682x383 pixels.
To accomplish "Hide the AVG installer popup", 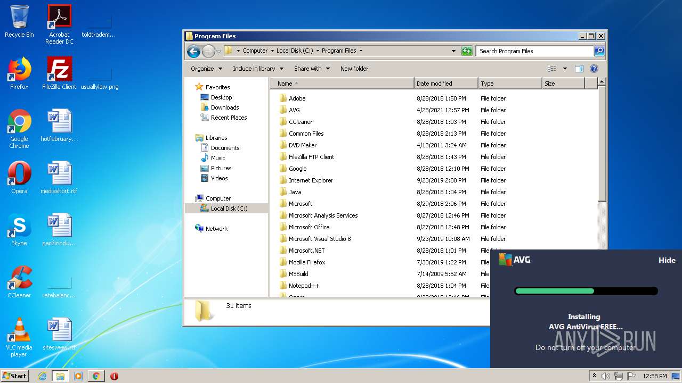I will (667, 260).
